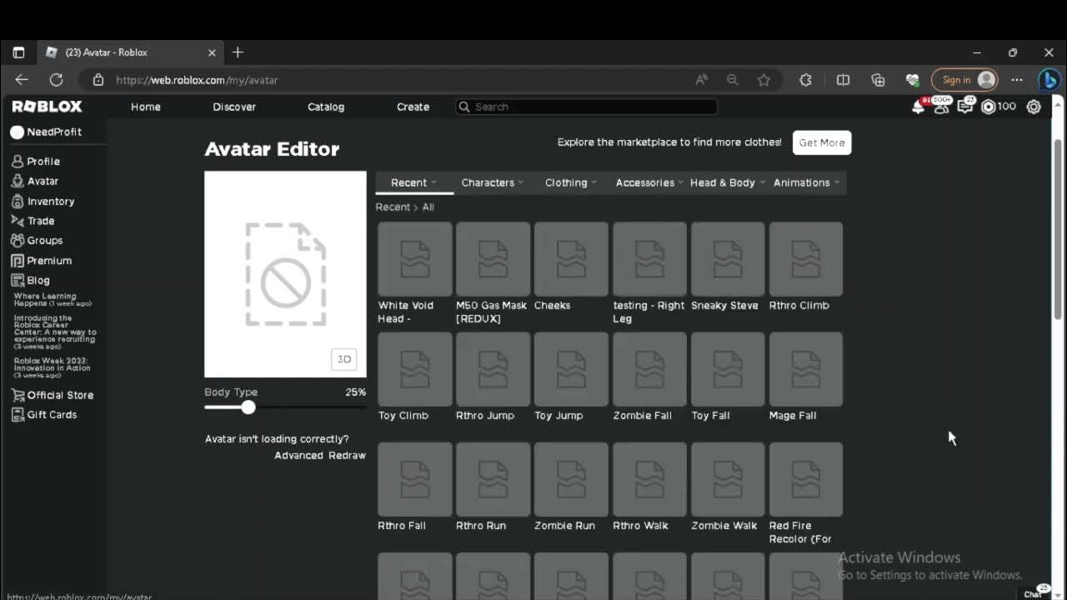Click the read aloud icon in address bar
1067x600 pixels.
click(702, 80)
